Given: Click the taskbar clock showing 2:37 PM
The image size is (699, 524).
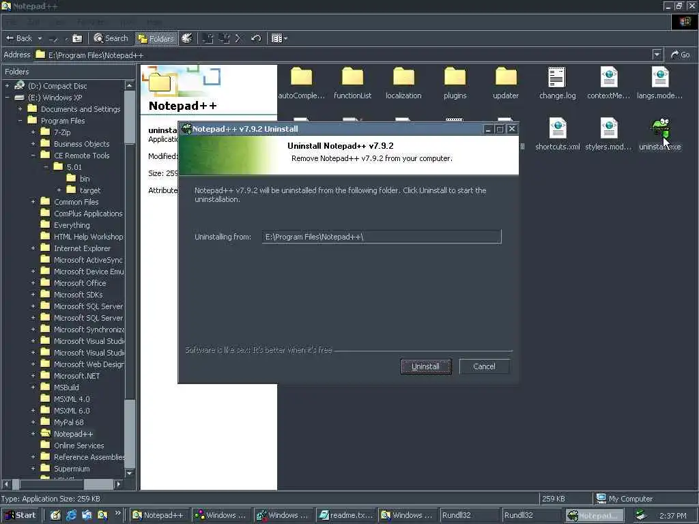Looking at the screenshot, I should click(x=672, y=516).
